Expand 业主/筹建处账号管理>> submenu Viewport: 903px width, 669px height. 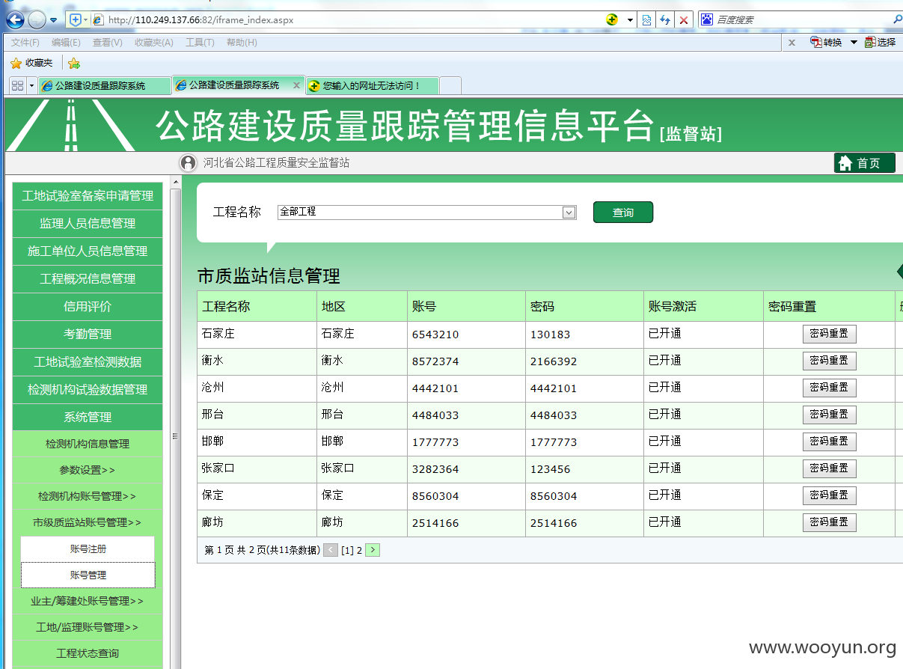click(x=88, y=601)
